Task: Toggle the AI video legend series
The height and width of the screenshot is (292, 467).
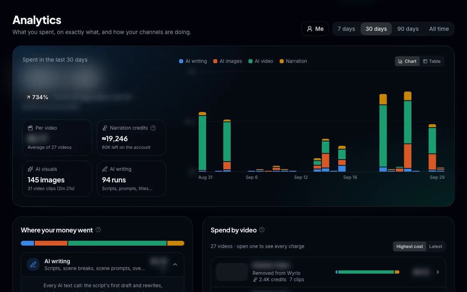Action: coord(261,61)
